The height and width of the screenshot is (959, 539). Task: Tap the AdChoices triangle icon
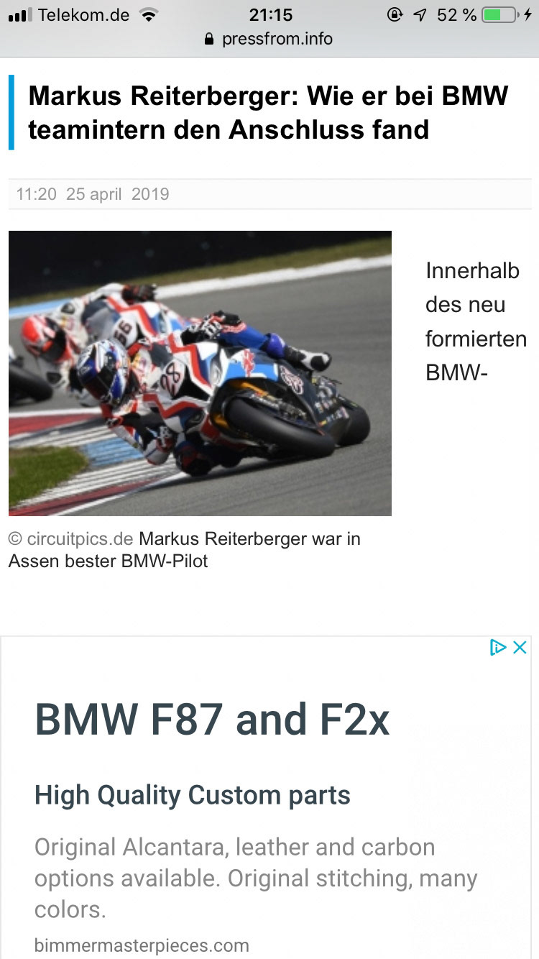pos(498,647)
